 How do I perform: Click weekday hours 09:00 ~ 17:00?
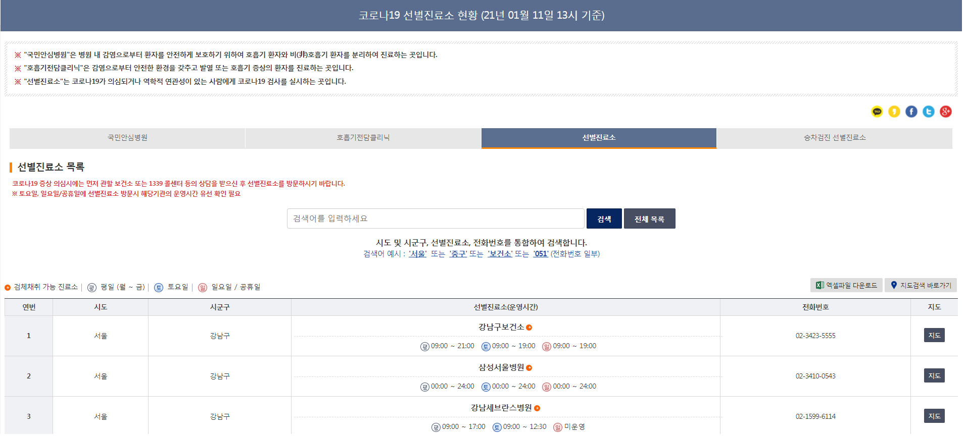[x=464, y=427]
